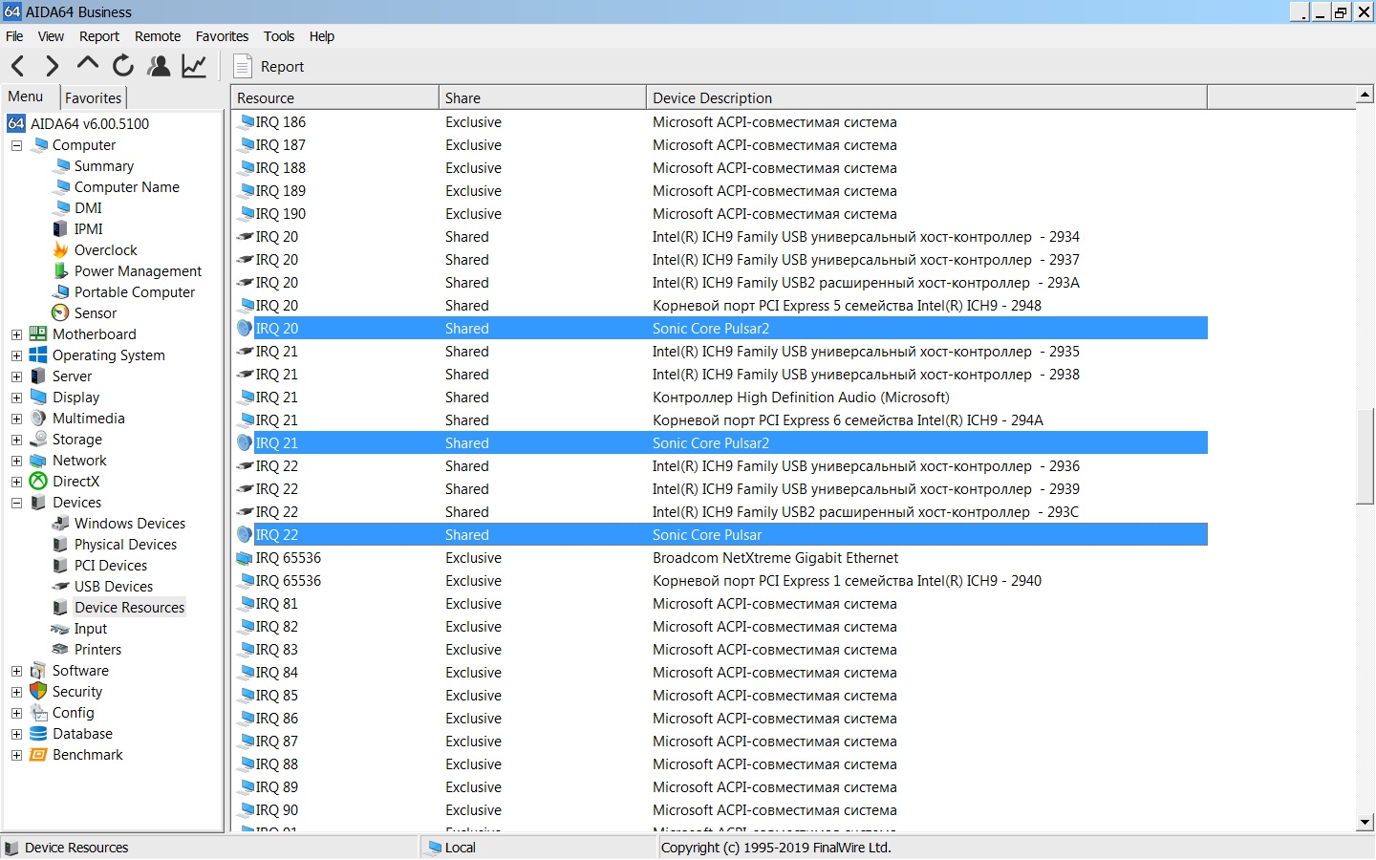
Task: Click the Forward navigation arrow
Action: tap(52, 66)
